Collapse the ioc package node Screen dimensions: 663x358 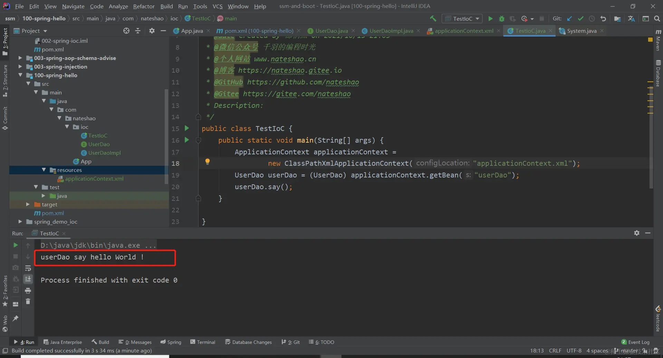point(67,127)
